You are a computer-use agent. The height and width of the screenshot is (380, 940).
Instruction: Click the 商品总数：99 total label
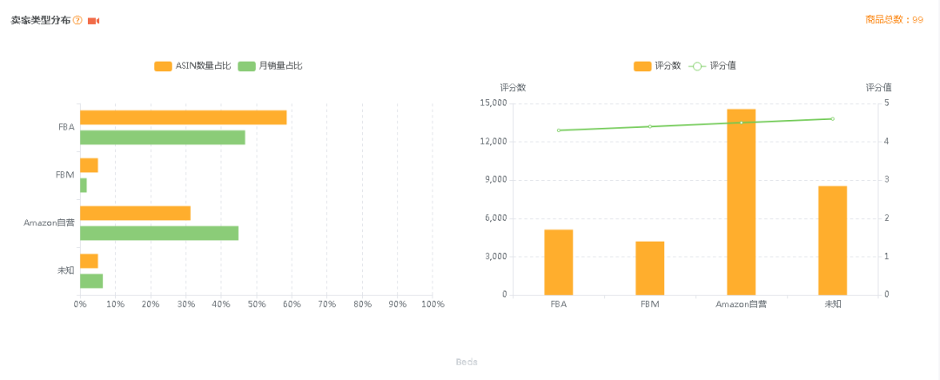(x=894, y=20)
